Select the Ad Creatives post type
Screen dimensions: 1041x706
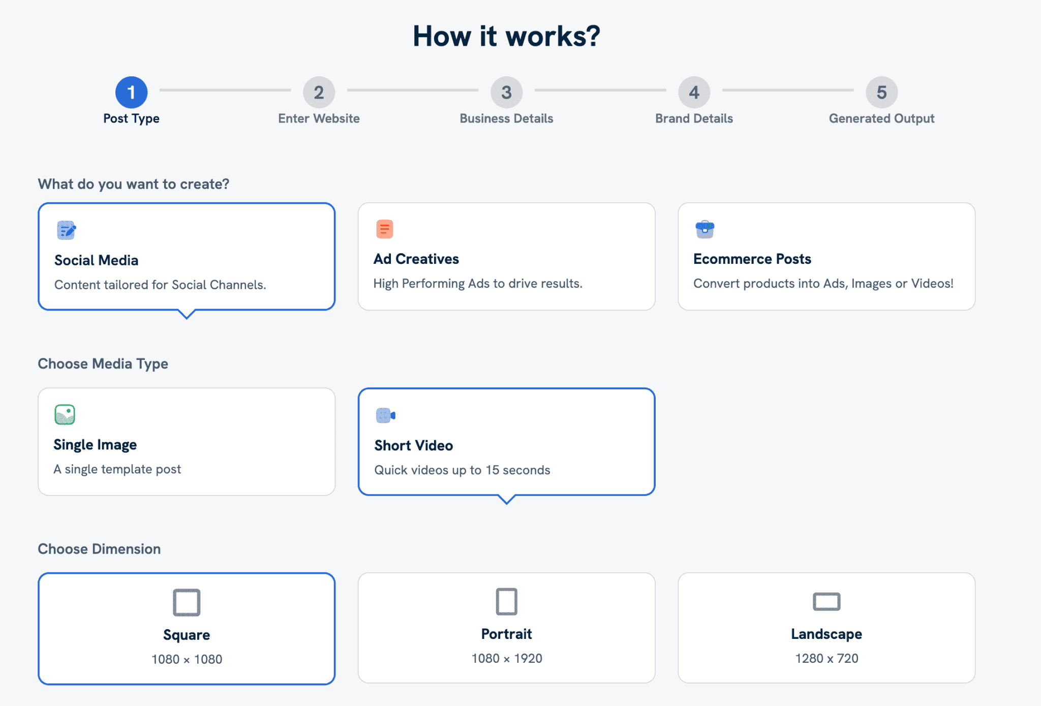coord(506,257)
